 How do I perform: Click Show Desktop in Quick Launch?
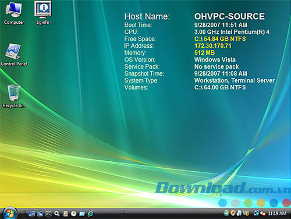coord(31,214)
